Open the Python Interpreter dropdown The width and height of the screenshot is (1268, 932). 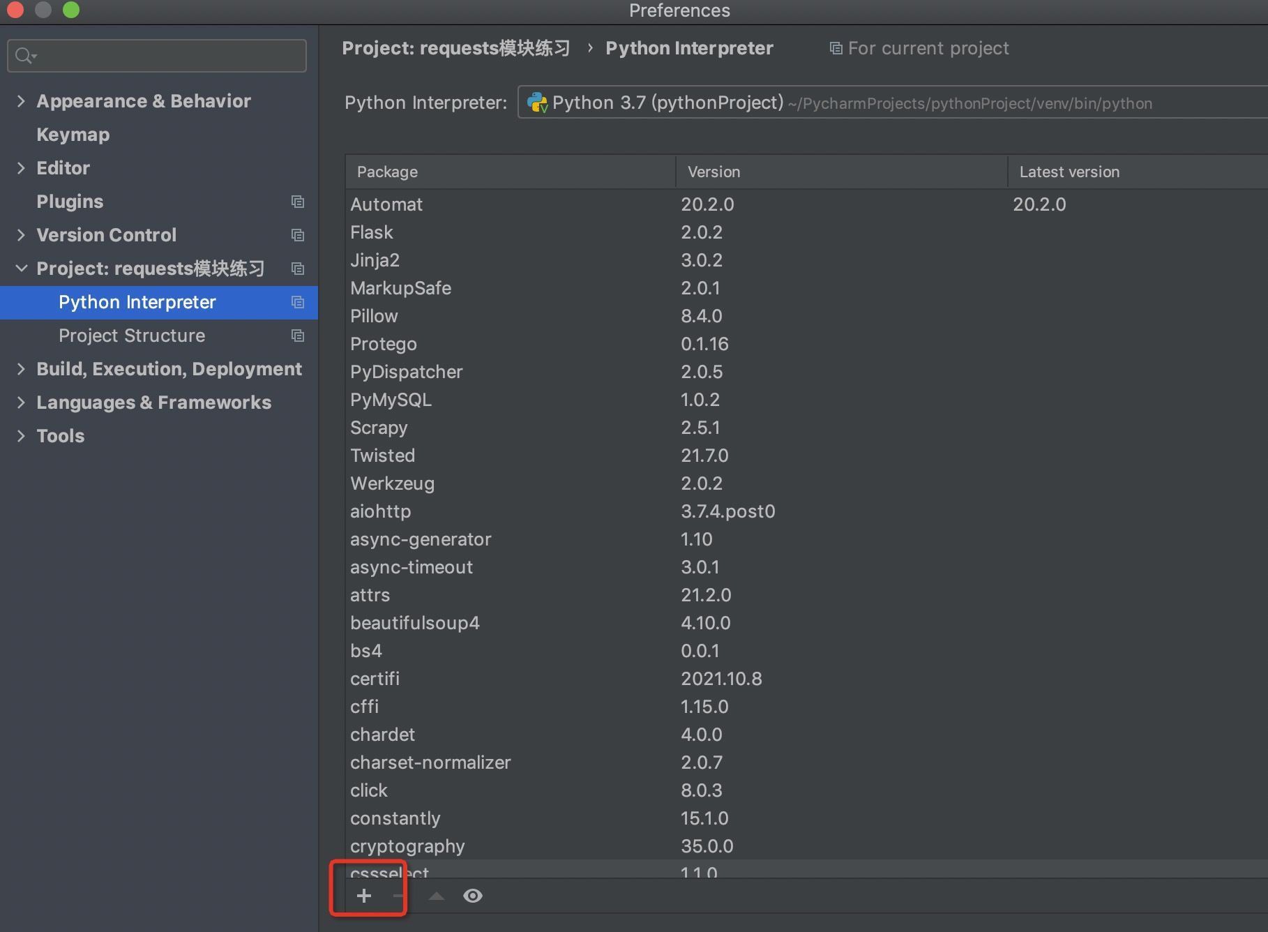pyautogui.click(x=893, y=103)
